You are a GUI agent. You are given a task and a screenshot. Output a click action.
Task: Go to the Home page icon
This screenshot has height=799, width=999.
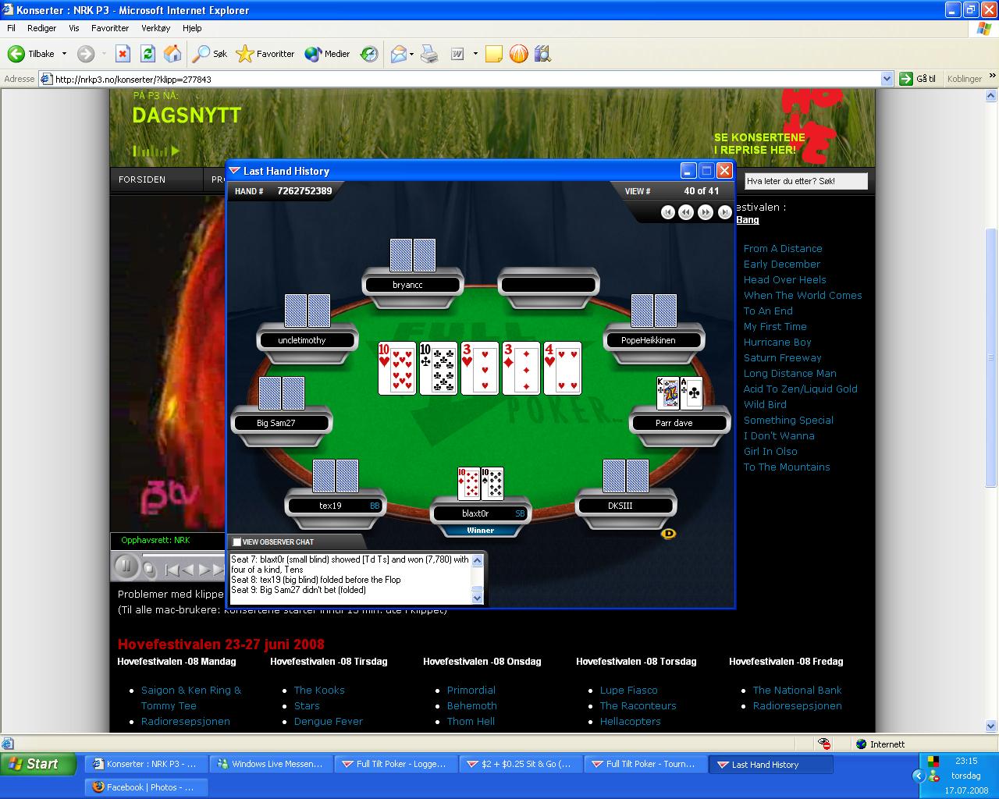pos(172,54)
